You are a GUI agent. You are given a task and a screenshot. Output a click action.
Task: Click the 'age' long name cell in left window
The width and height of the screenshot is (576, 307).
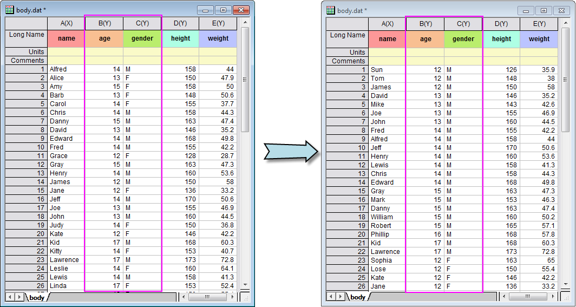pos(104,38)
